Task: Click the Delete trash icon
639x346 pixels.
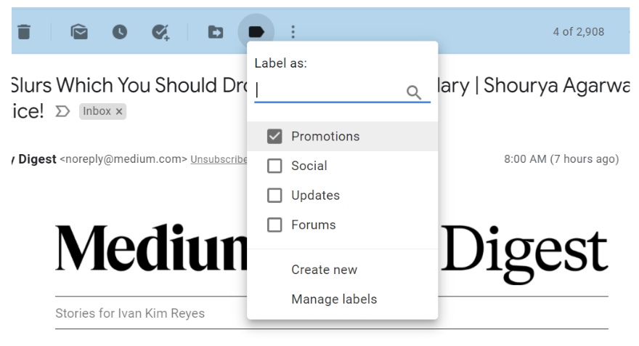Action: 24,32
